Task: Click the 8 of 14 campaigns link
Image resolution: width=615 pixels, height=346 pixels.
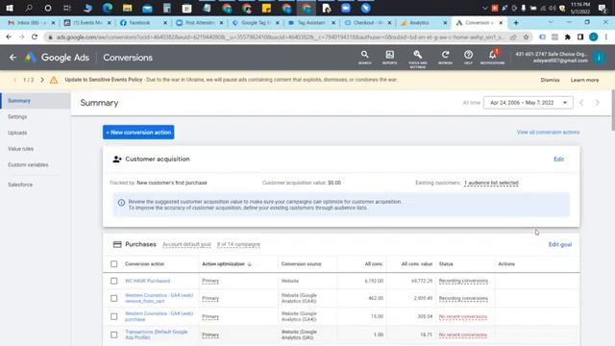Action: (x=238, y=244)
